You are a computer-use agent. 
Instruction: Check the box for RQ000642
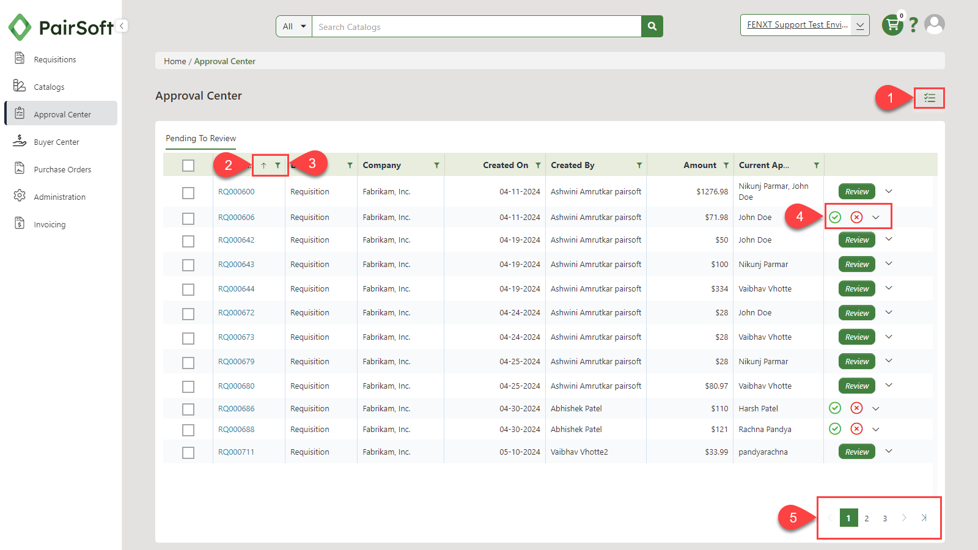(x=188, y=241)
